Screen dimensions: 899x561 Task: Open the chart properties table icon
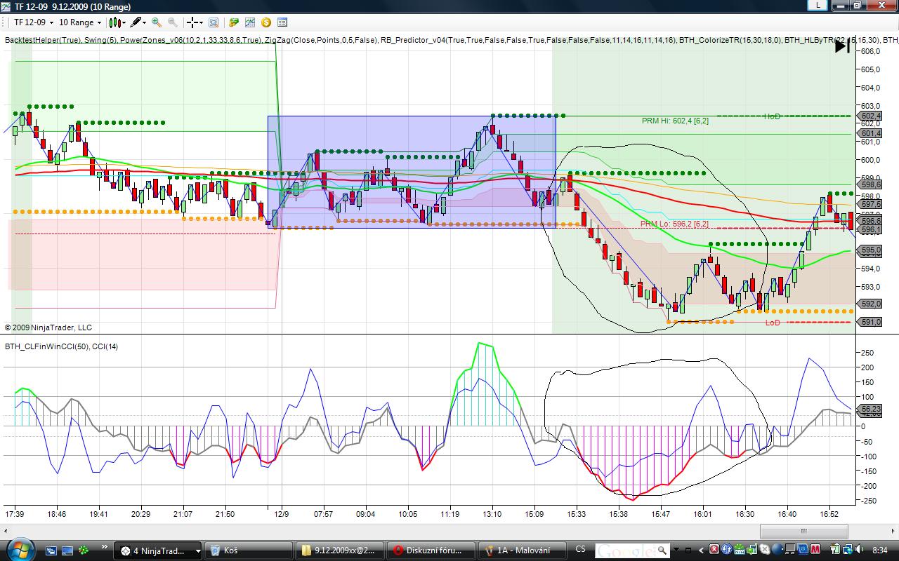click(282, 22)
